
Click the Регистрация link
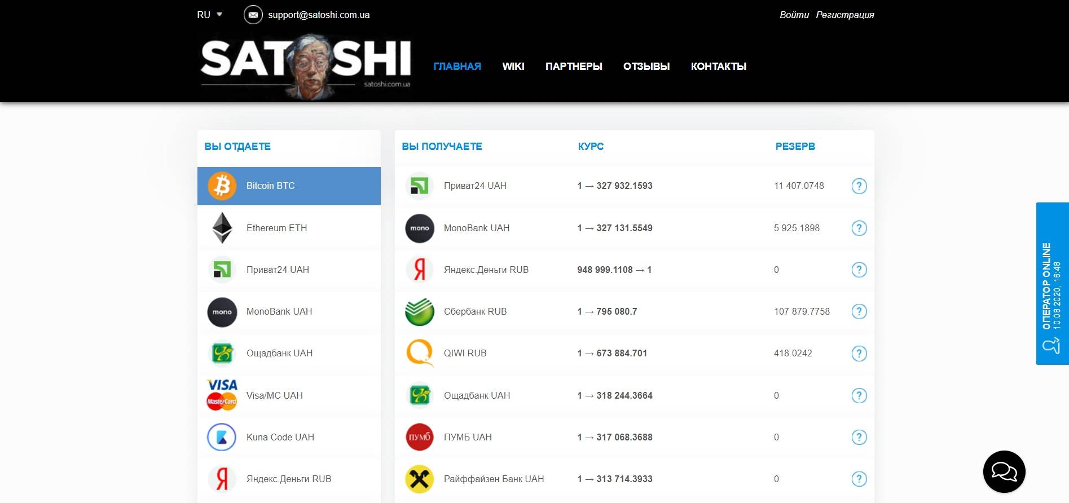click(845, 15)
